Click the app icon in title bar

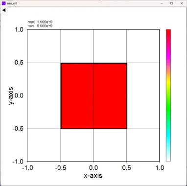pyautogui.click(x=3, y=3)
